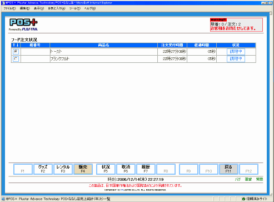Click the Internet Explorer icon in title bar
Image resolution: width=274 pixels, height=202 pixels.
(3, 3)
